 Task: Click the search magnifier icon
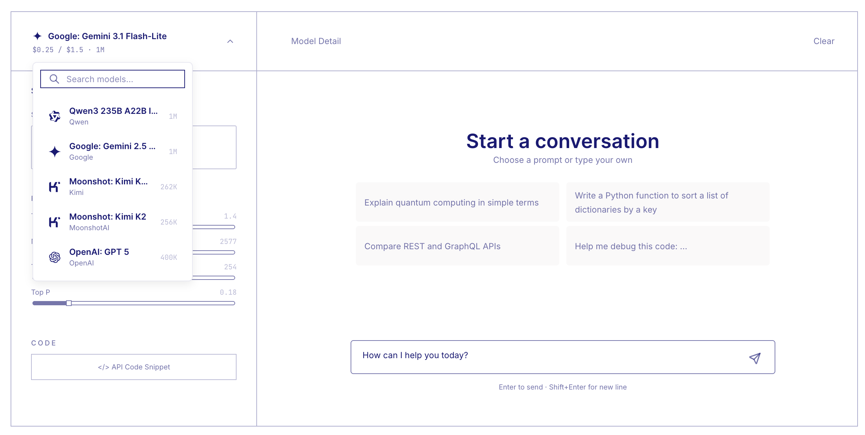pyautogui.click(x=54, y=79)
